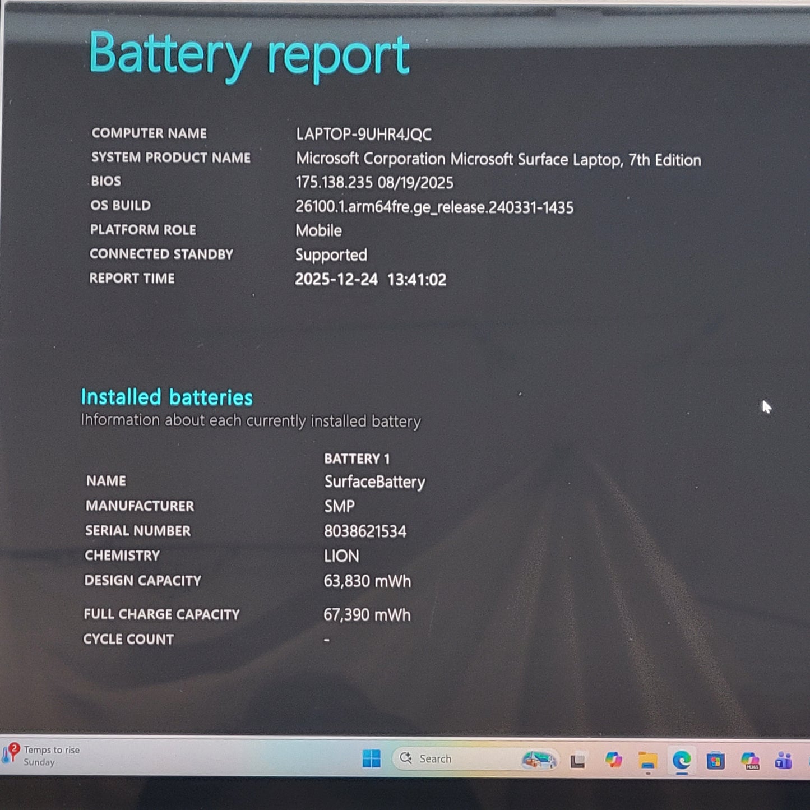Click the full charge capacity 67,390 mWh

pyautogui.click(x=368, y=615)
